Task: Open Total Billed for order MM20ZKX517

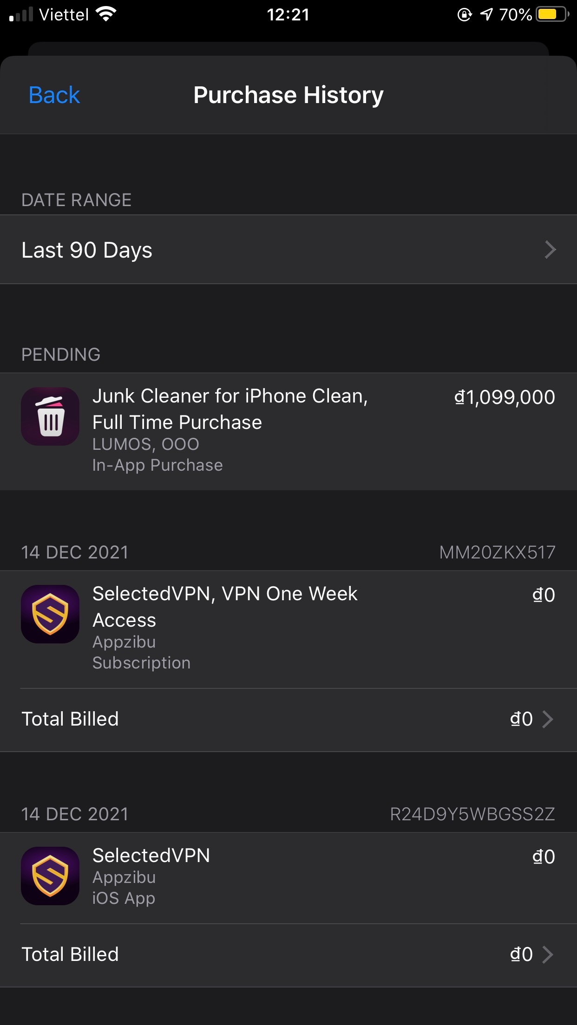Action: (x=288, y=719)
